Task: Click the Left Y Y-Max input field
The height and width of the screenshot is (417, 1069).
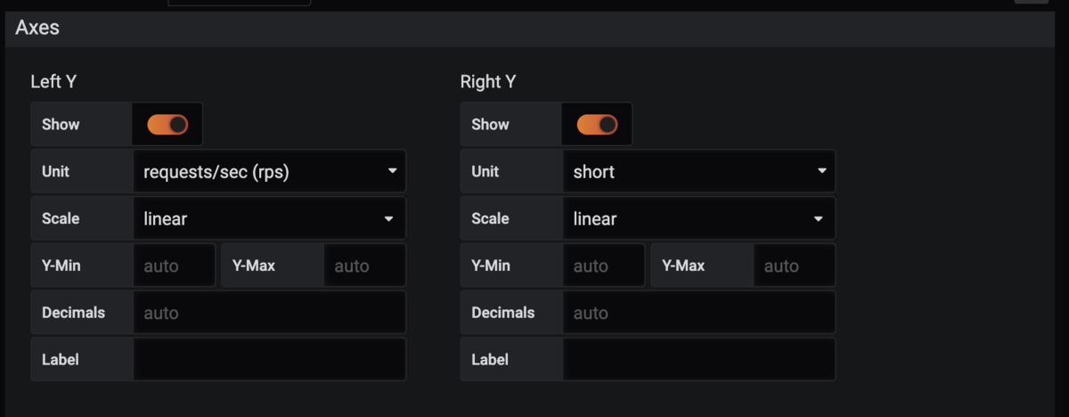Action: [365, 266]
